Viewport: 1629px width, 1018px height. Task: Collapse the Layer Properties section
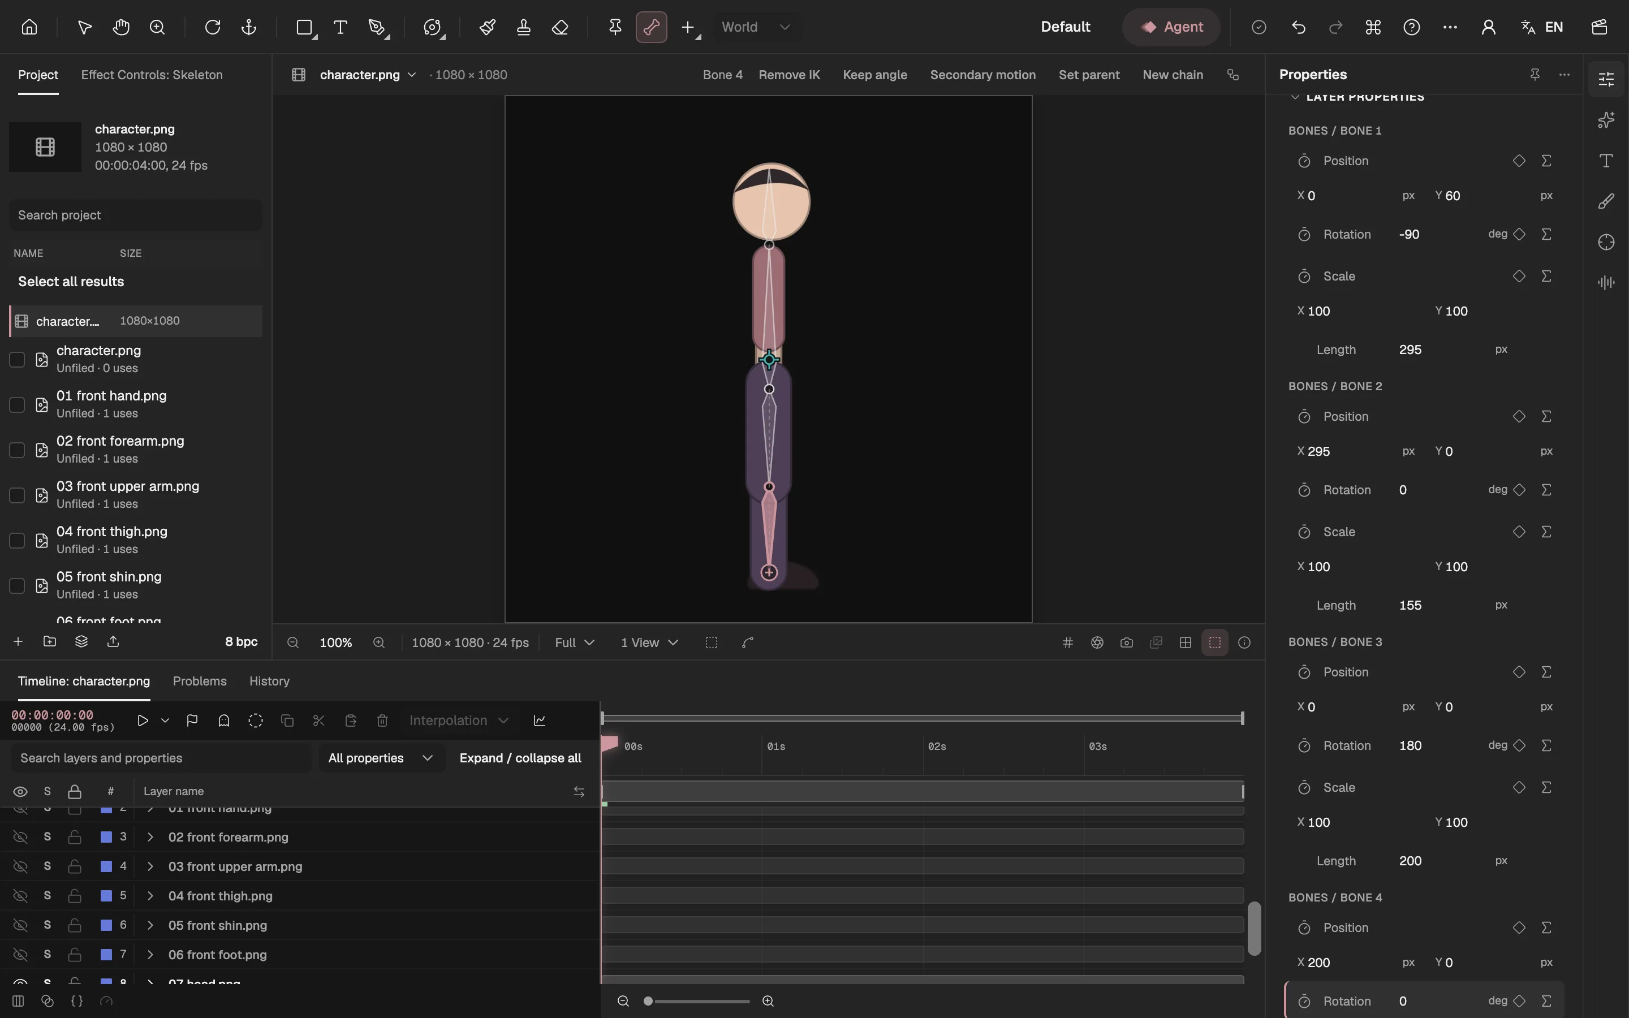coord(1295,97)
